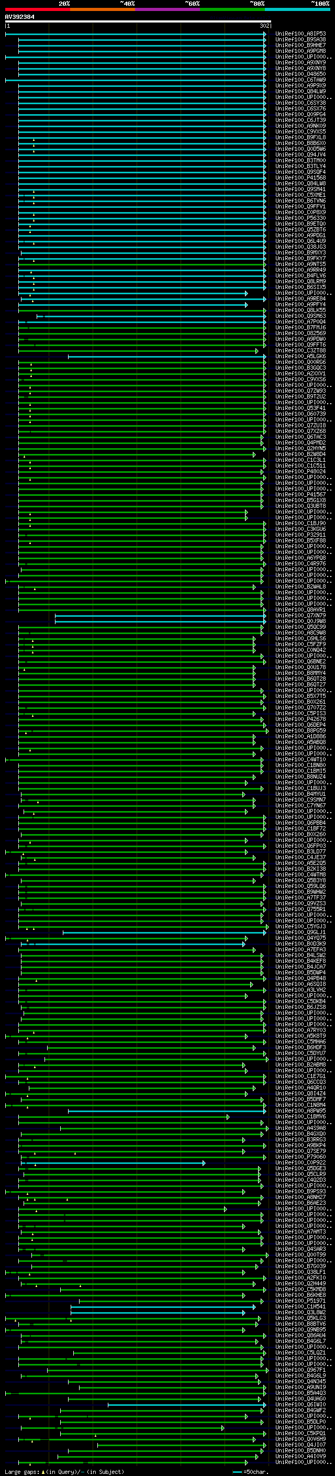Select the UniRef100_Q84LW9 label
This screenshot has height=1476, width=335.
point(300,91)
